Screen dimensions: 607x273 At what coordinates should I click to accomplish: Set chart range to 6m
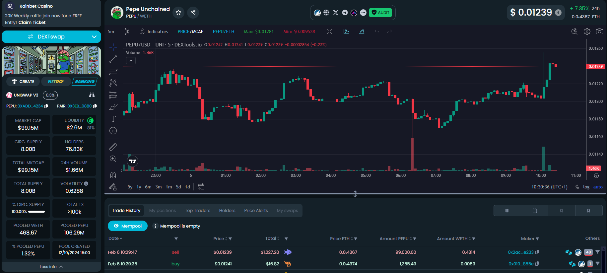coord(148,187)
